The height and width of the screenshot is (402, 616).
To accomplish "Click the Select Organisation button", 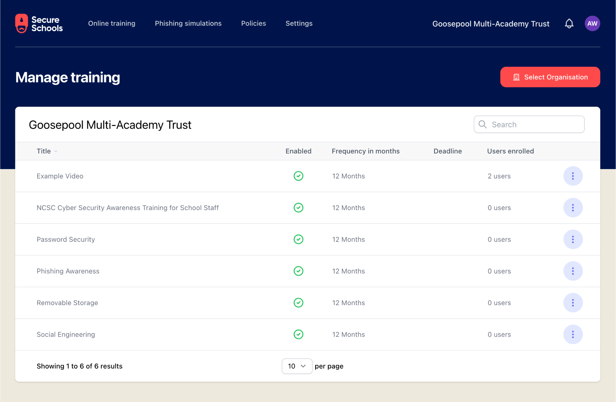I will coord(550,77).
